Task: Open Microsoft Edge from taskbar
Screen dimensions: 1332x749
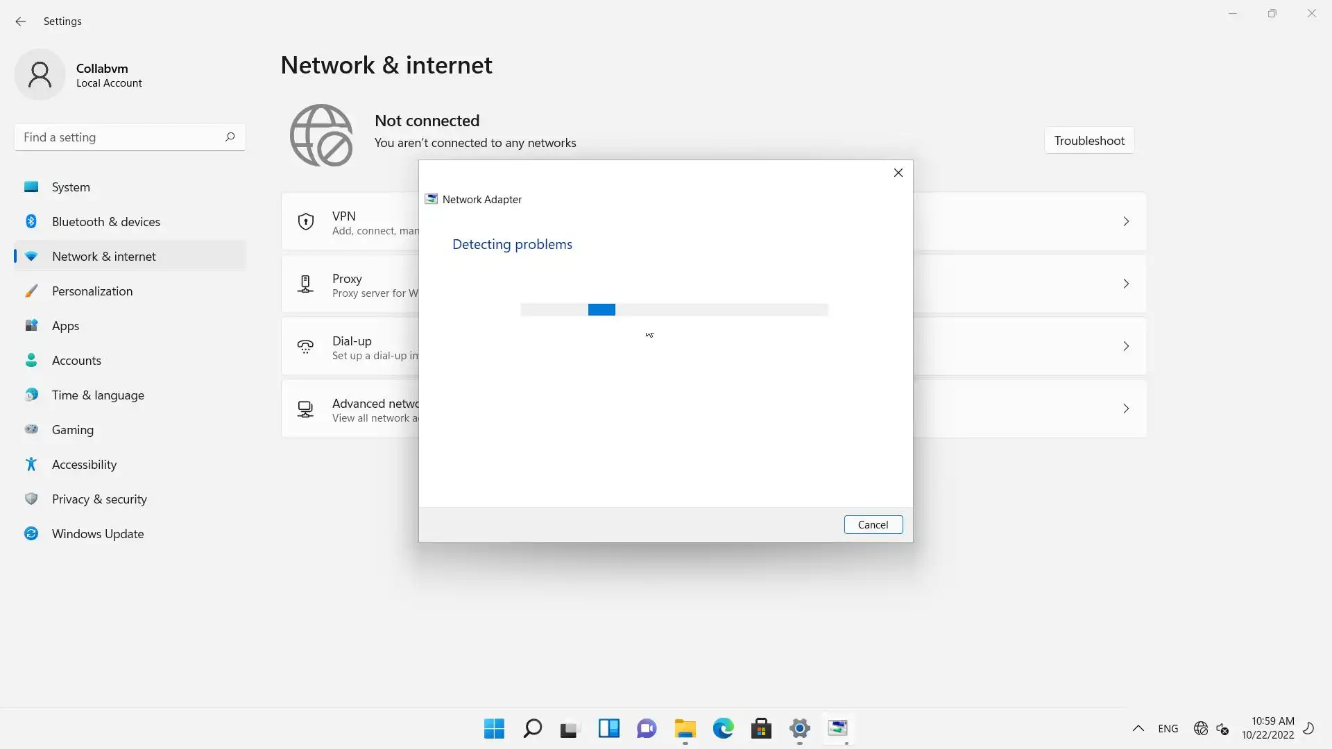Action: pos(723,728)
